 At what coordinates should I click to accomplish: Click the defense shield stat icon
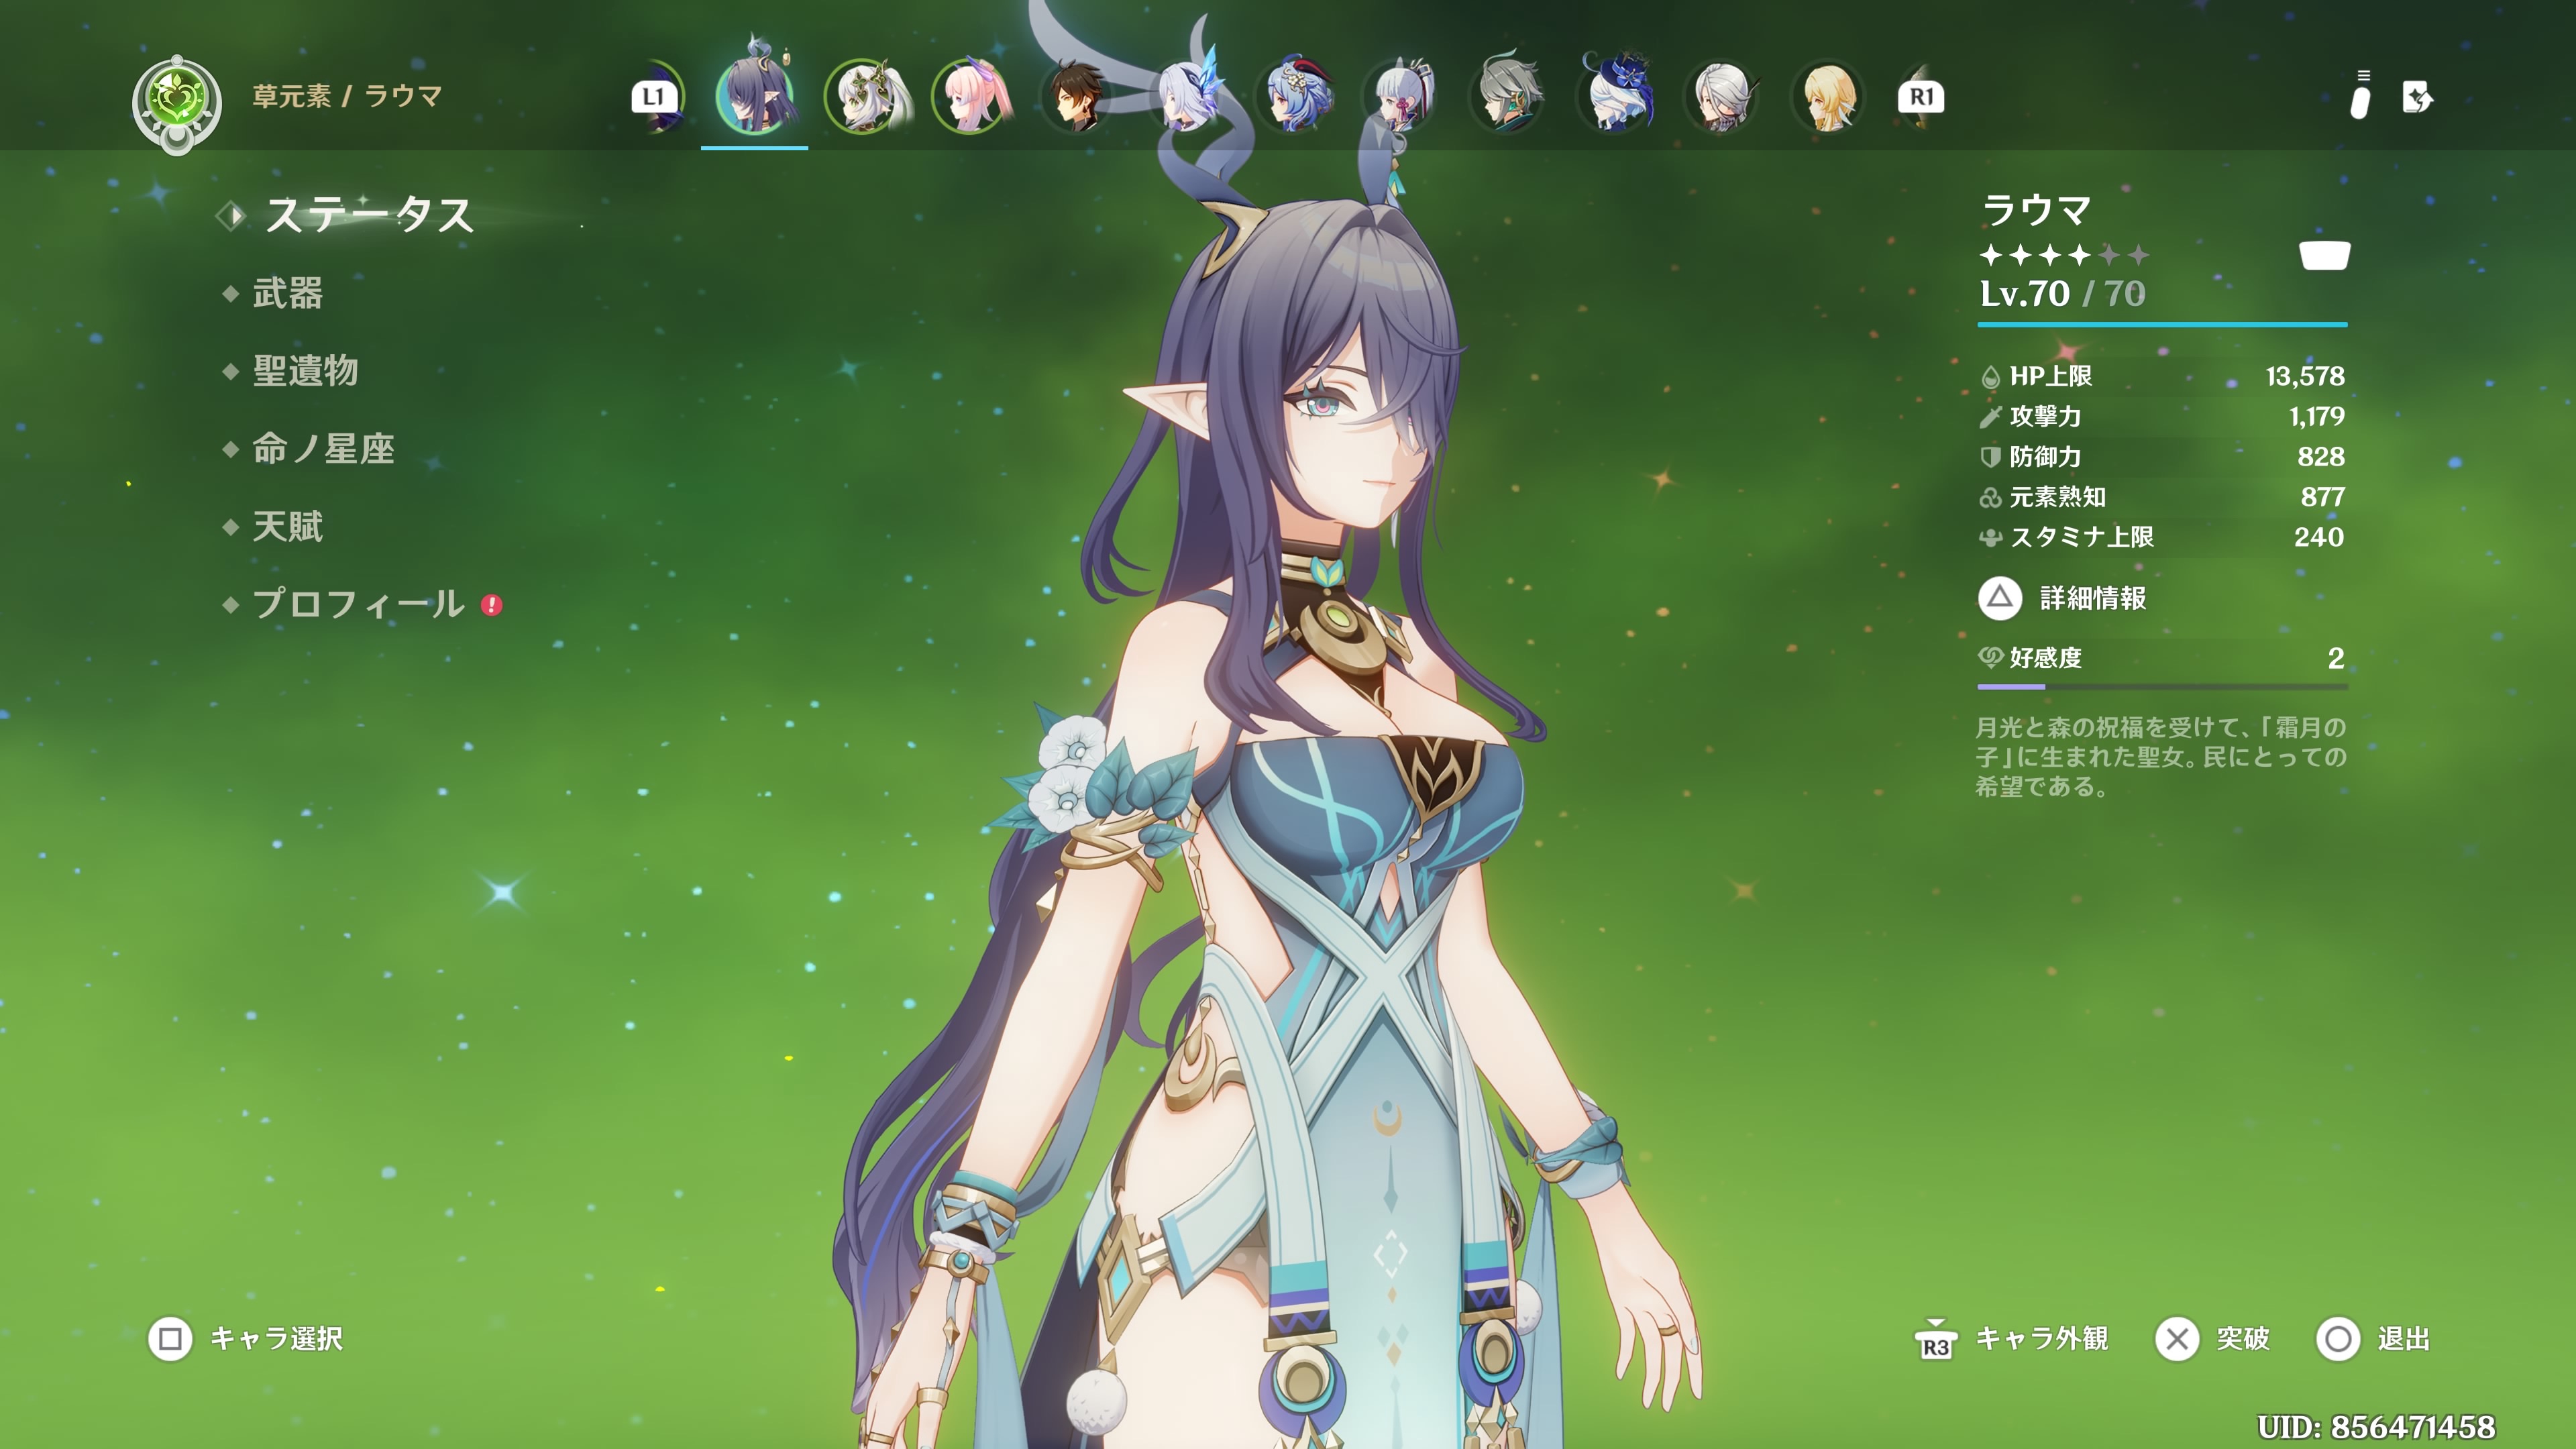tap(1990, 457)
